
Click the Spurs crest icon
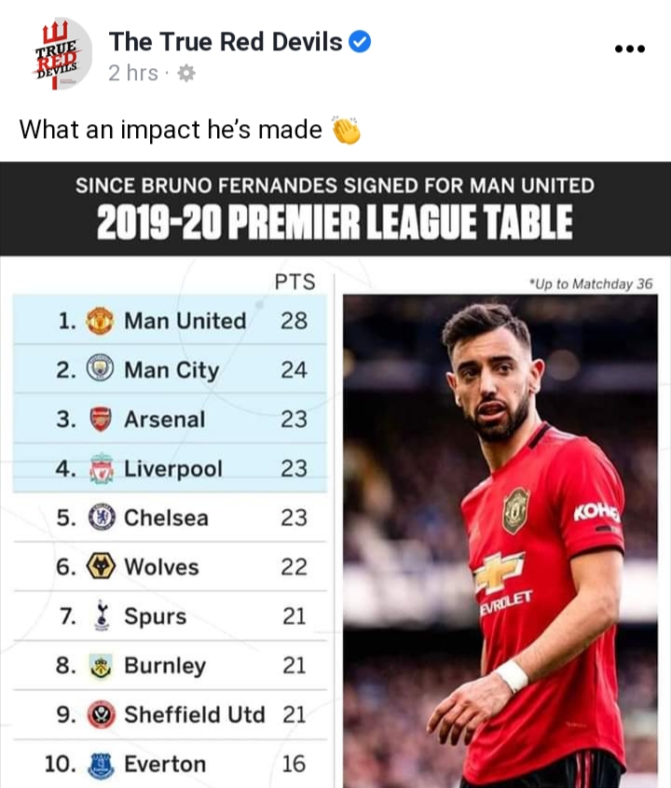[102, 615]
